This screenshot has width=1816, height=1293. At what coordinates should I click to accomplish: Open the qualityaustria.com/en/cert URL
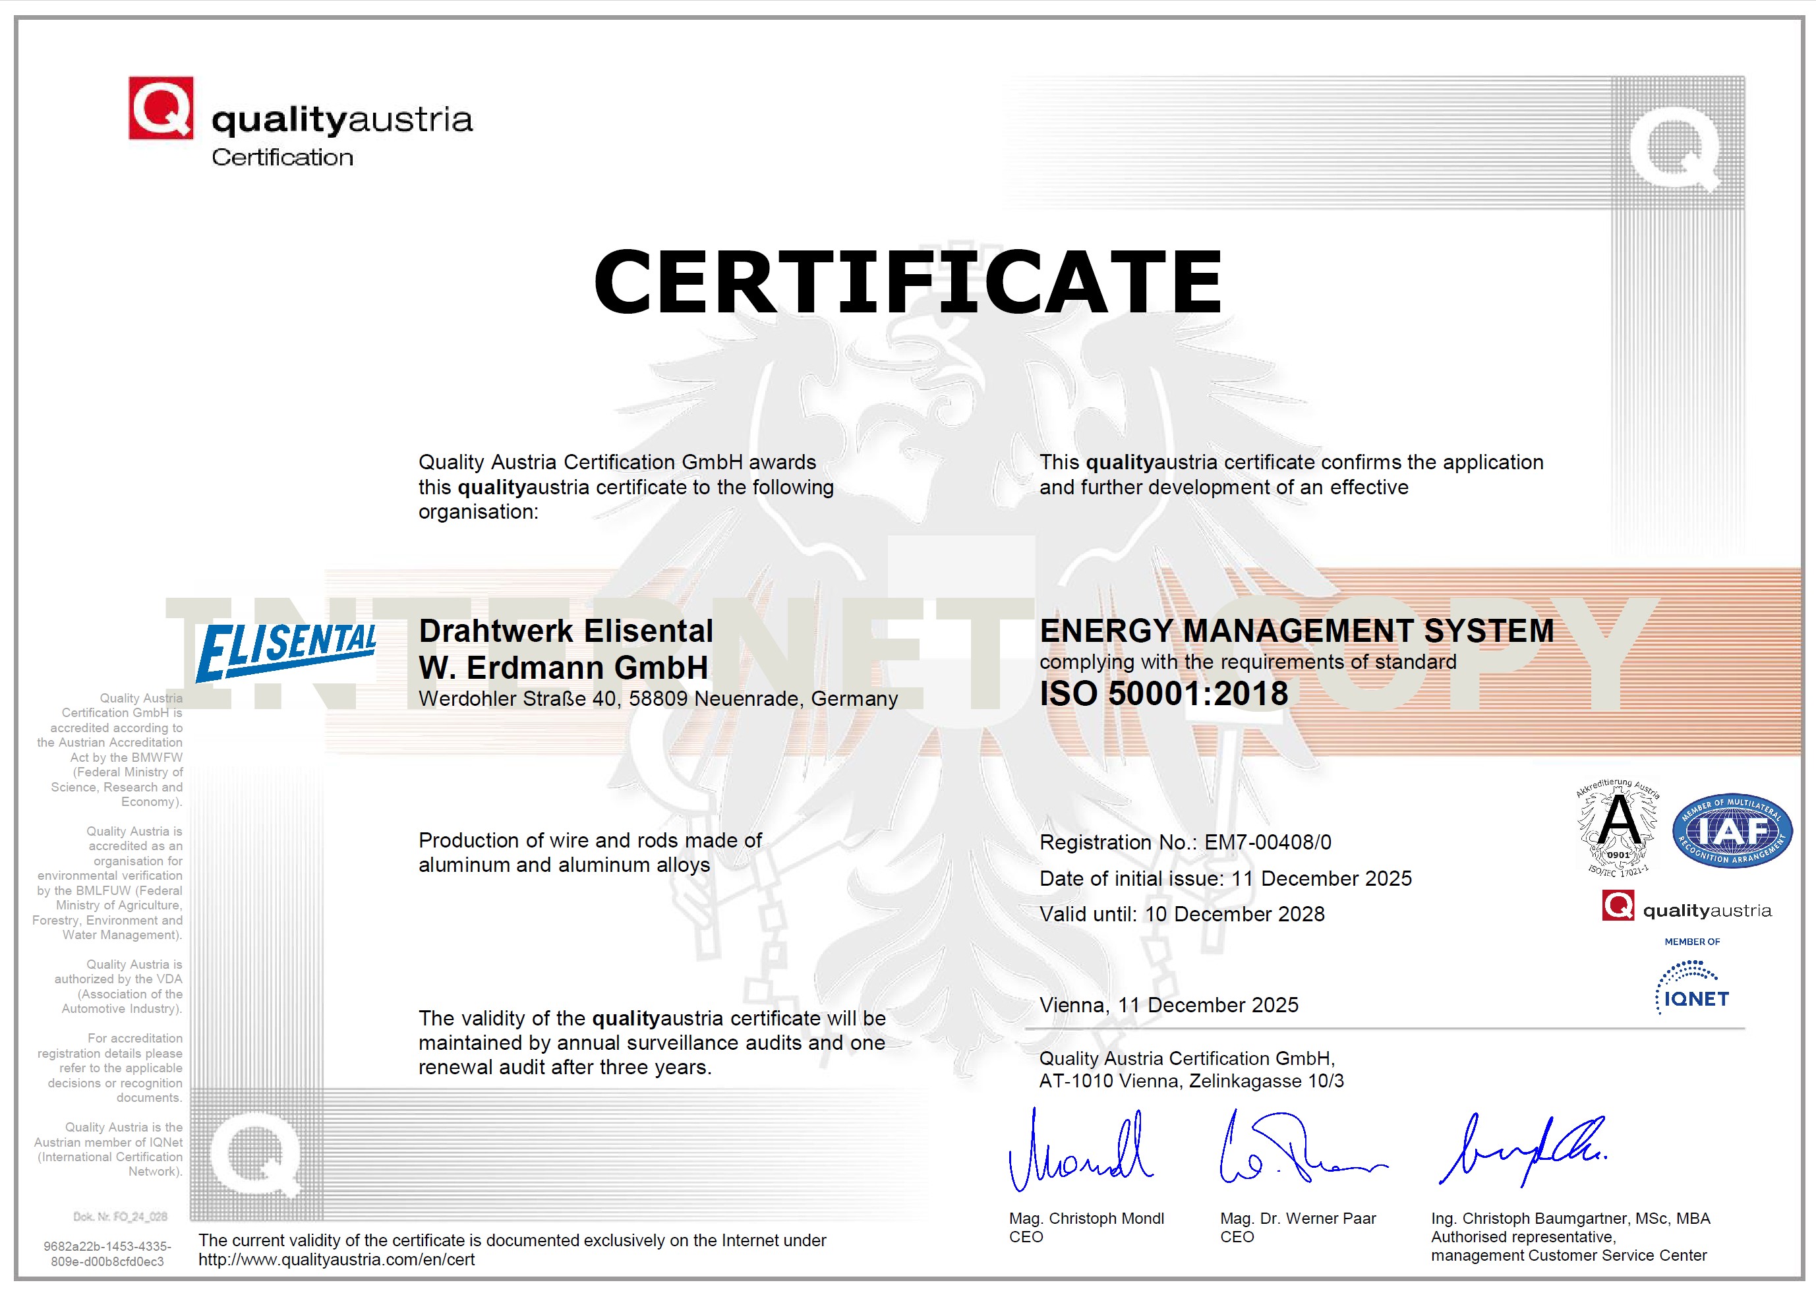point(336,1259)
